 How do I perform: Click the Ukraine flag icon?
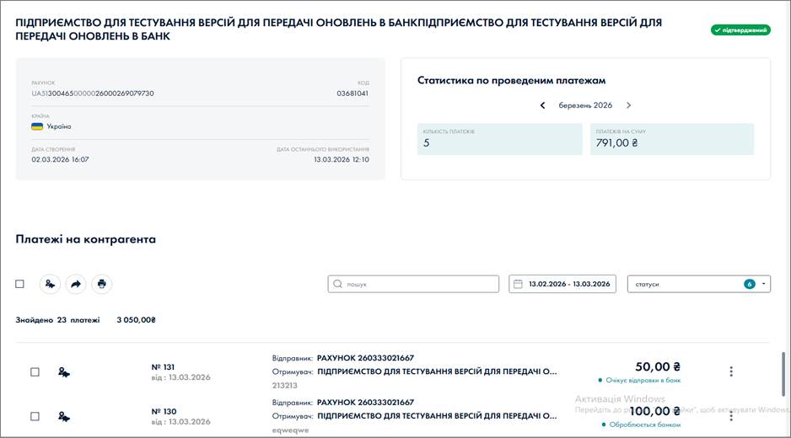(37, 126)
